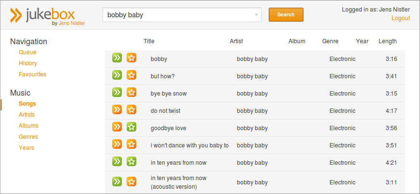The image size is (420, 194).
Task: Enqueue "i won't dance with you baby to"
Action: point(117,145)
